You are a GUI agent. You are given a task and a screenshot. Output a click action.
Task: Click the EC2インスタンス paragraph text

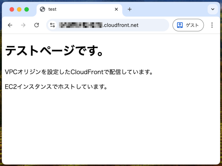56,87
